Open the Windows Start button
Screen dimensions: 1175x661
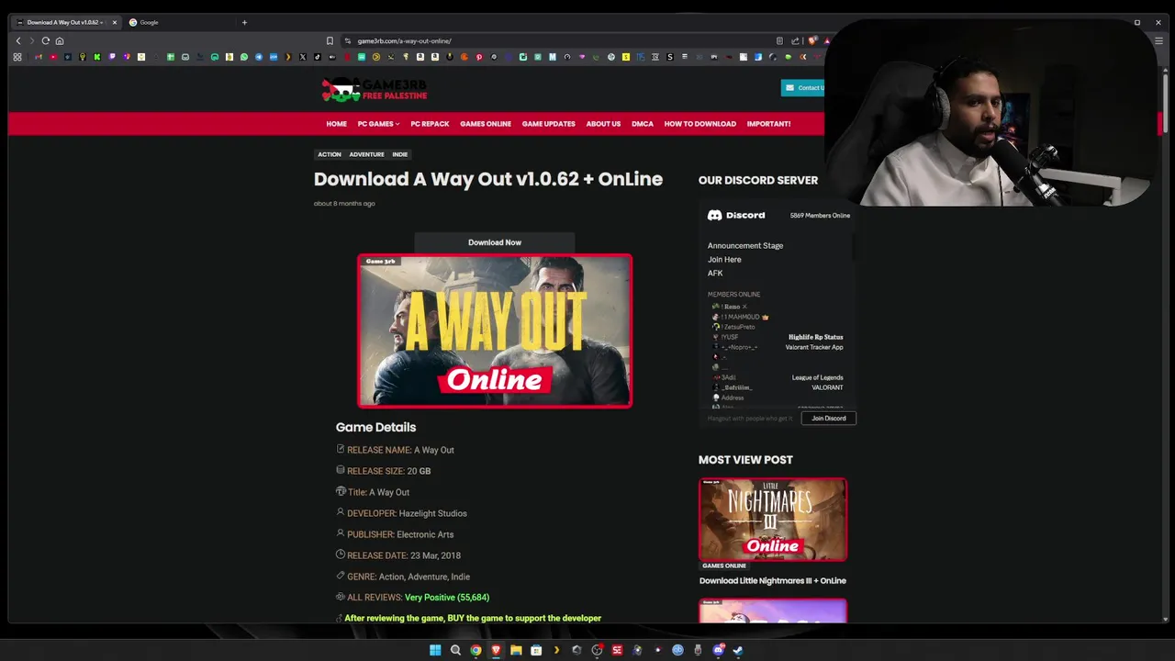point(435,650)
